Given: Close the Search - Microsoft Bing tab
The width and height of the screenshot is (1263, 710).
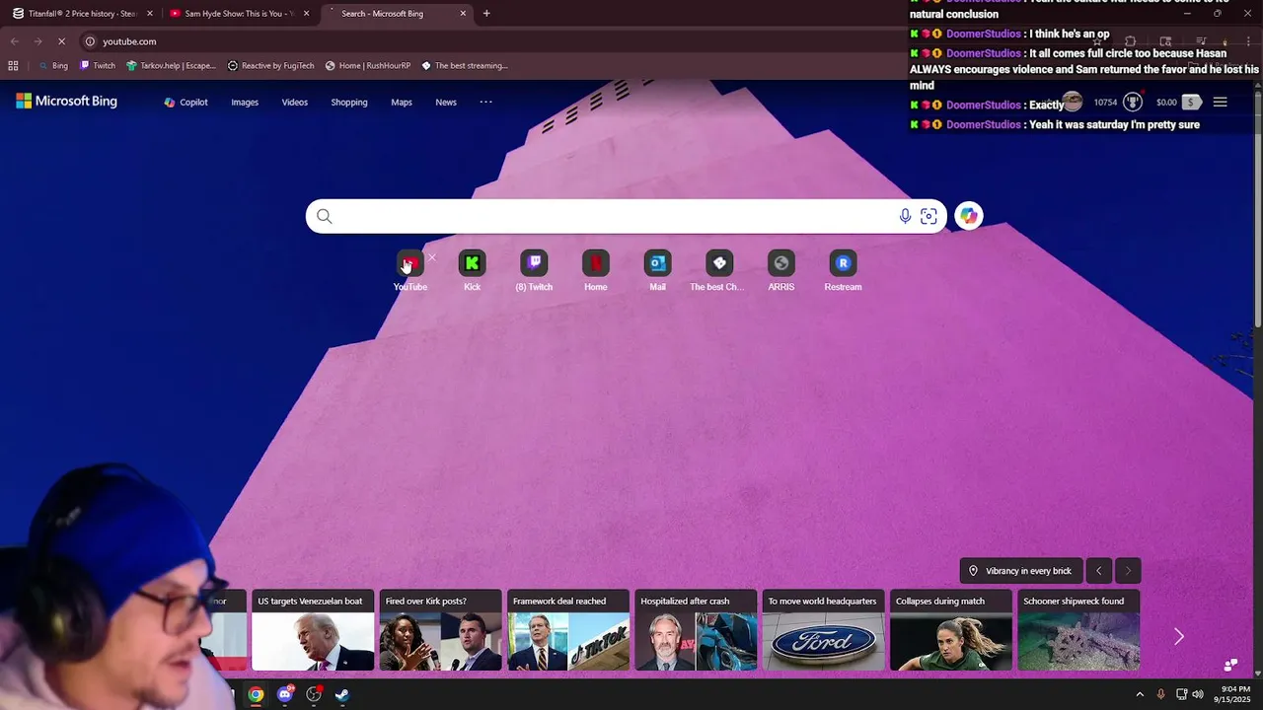Looking at the screenshot, I should pos(463,14).
